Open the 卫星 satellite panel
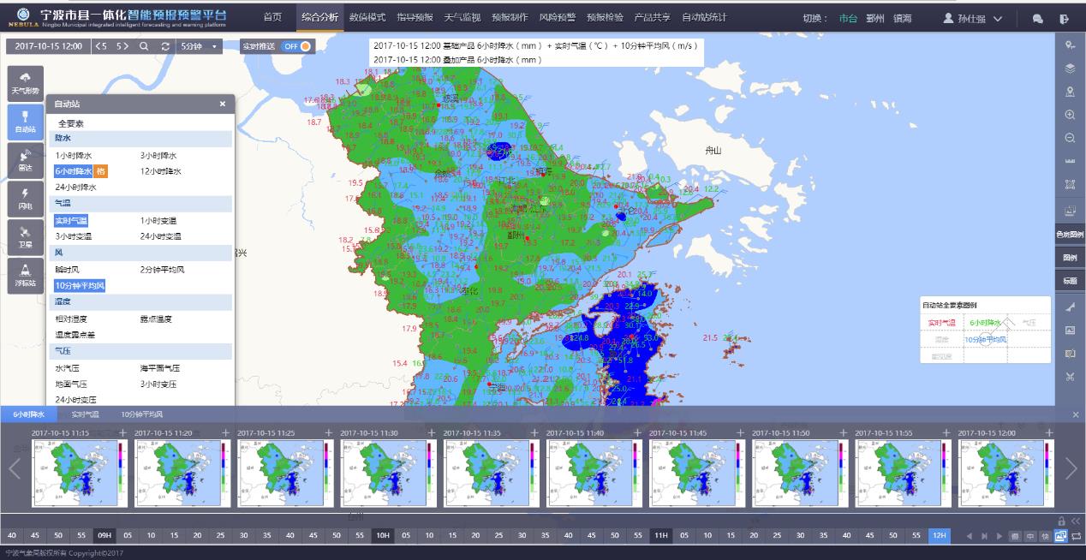1086x560 pixels. point(25,236)
